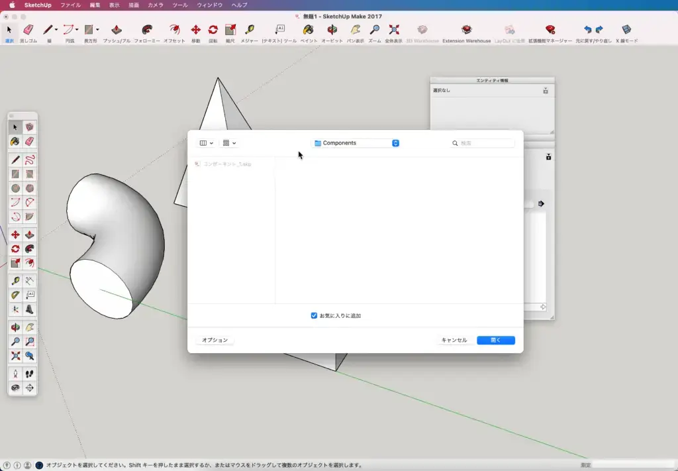This screenshot has width=678, height=471.
Task: Select the Pie tool in left palette
Action: pos(29,217)
